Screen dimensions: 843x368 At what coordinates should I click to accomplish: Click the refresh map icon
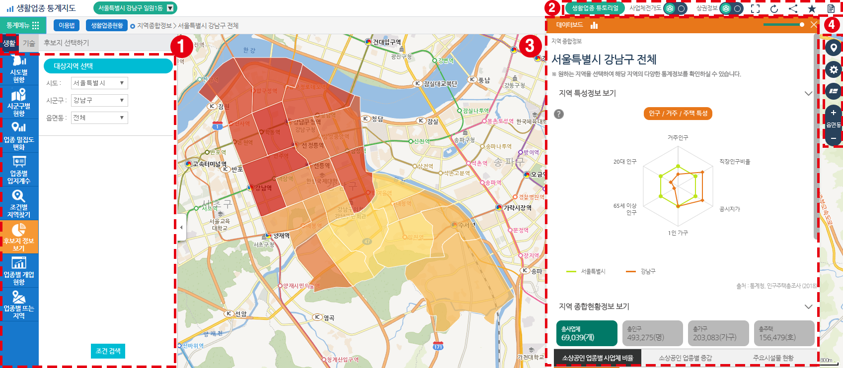[774, 8]
